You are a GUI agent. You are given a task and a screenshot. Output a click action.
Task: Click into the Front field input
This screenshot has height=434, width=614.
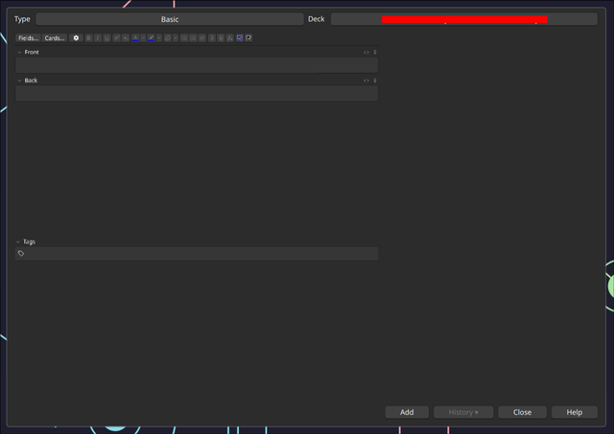pyautogui.click(x=197, y=65)
